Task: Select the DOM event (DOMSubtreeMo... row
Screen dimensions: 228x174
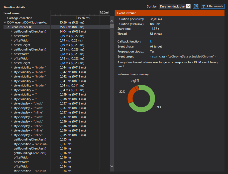Action: click(x=57, y=22)
